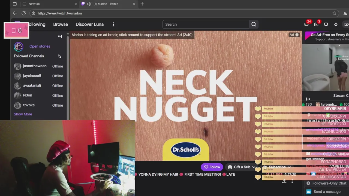Click the Ad info icon
The image size is (349, 196).
(297, 35)
